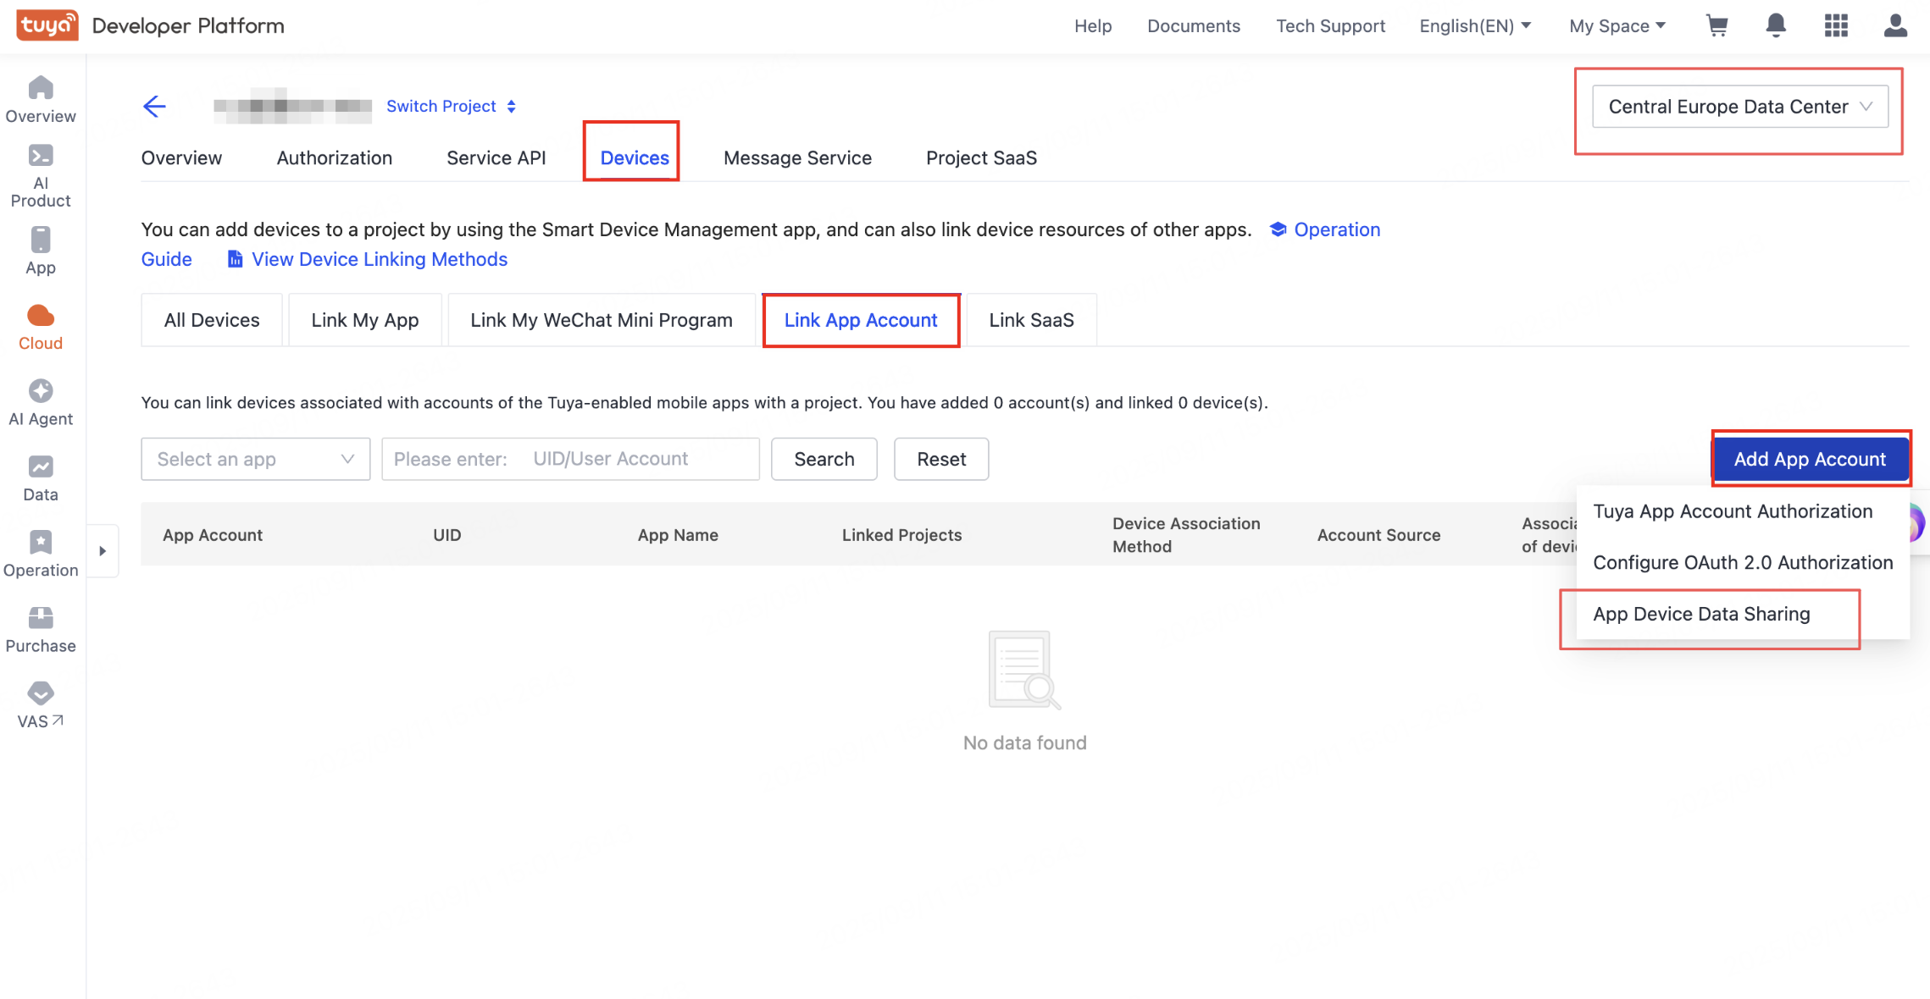Open View Device Linking Methods link

tap(380, 259)
